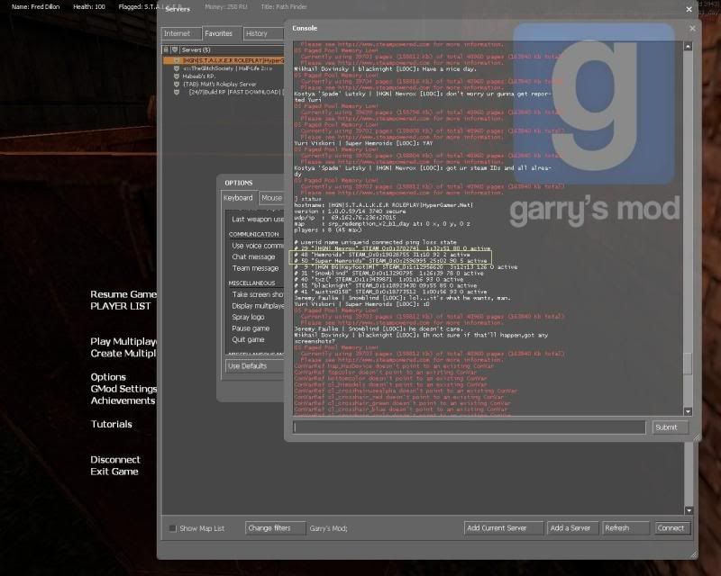Image resolution: width=721 pixels, height=576 pixels.
Task: Select the Team message binding row
Action: 256,268
